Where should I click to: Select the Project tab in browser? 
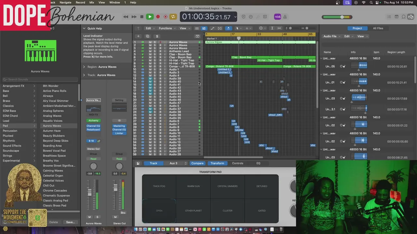[357, 28]
